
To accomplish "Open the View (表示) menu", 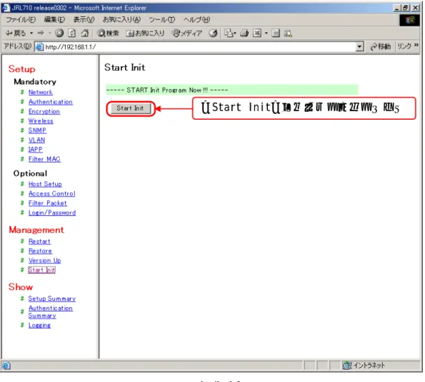I will (84, 20).
